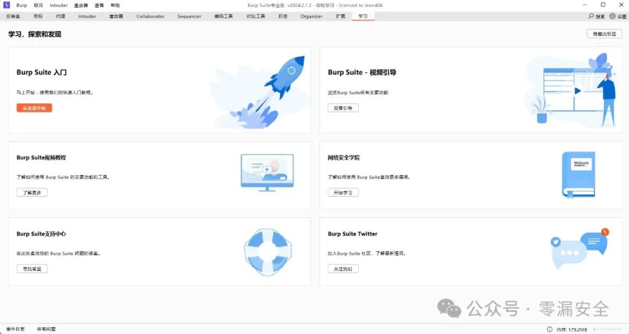Click the 关注我们 button
The height and width of the screenshot is (334, 629).
click(343, 269)
